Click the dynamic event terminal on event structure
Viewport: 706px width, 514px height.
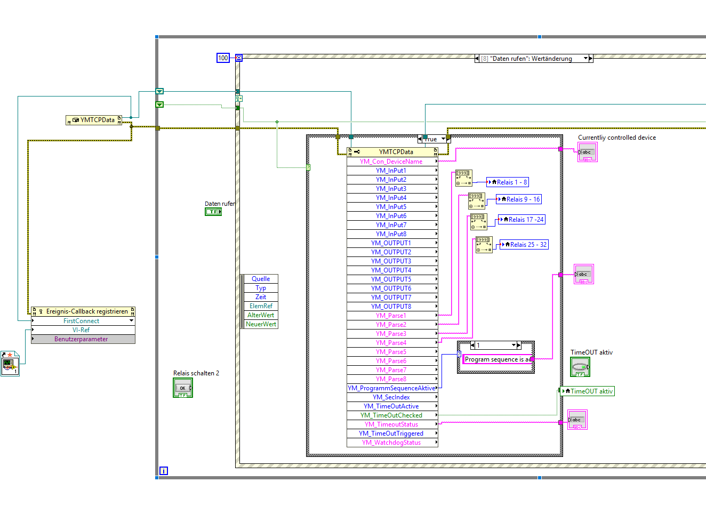pyautogui.click(x=239, y=99)
